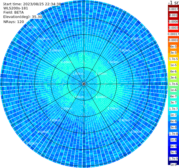Click the upper-right 3.00km ring label

coord(125,50)
